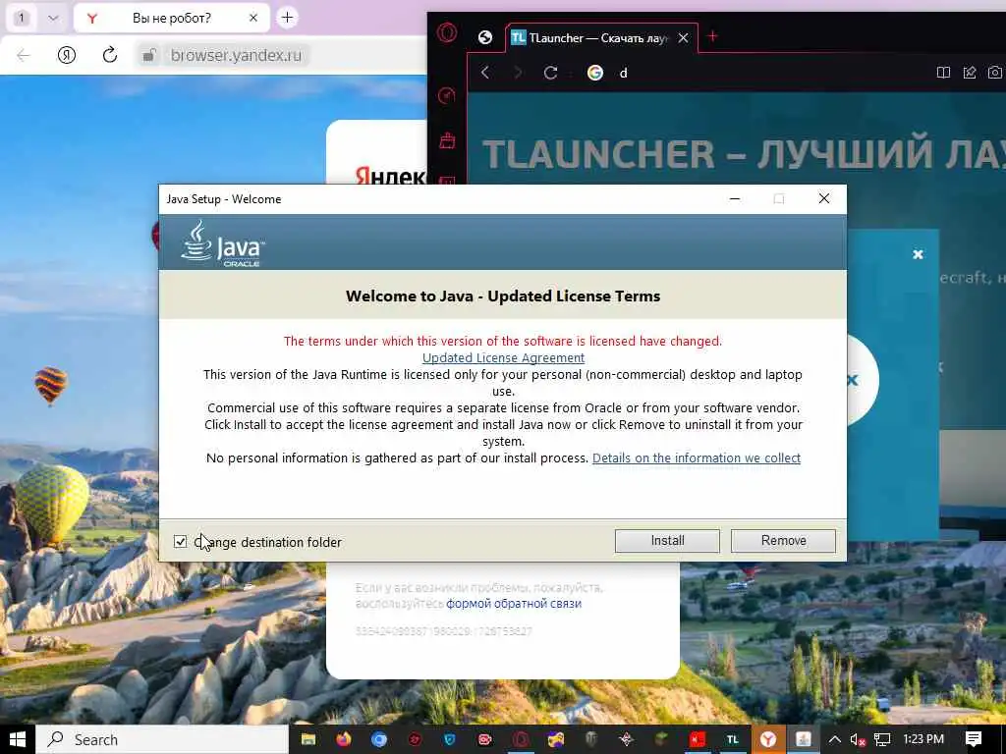Go forward in Opera GX

tap(518, 73)
